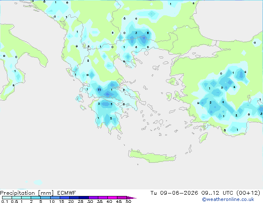
Task: Click the "11" precipitation value over Greece
Action: [99, 90]
